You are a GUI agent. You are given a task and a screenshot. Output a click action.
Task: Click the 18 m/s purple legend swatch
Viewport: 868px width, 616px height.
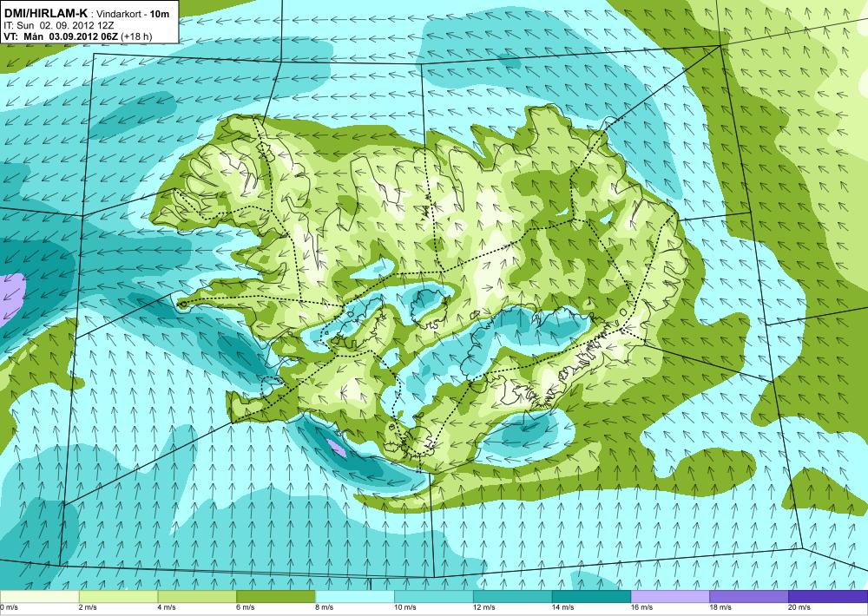749,597
